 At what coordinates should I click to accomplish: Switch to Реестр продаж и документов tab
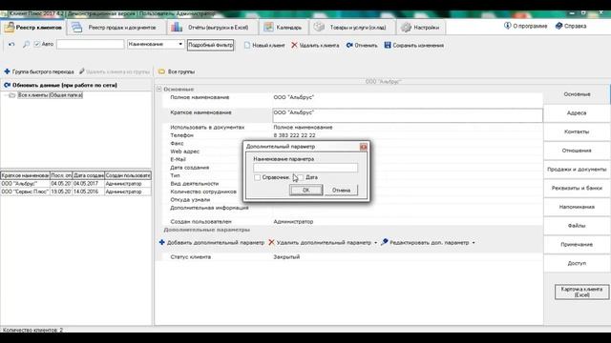click(x=116, y=28)
